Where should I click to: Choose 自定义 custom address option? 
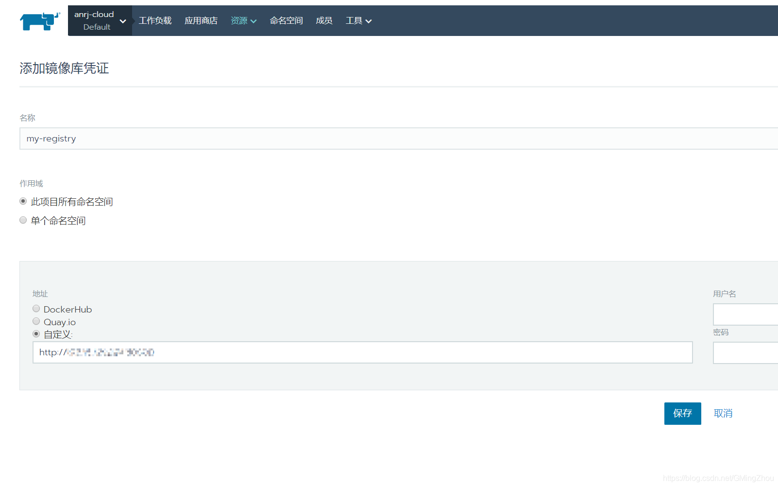36,334
